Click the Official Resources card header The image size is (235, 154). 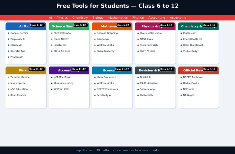click(x=199, y=71)
